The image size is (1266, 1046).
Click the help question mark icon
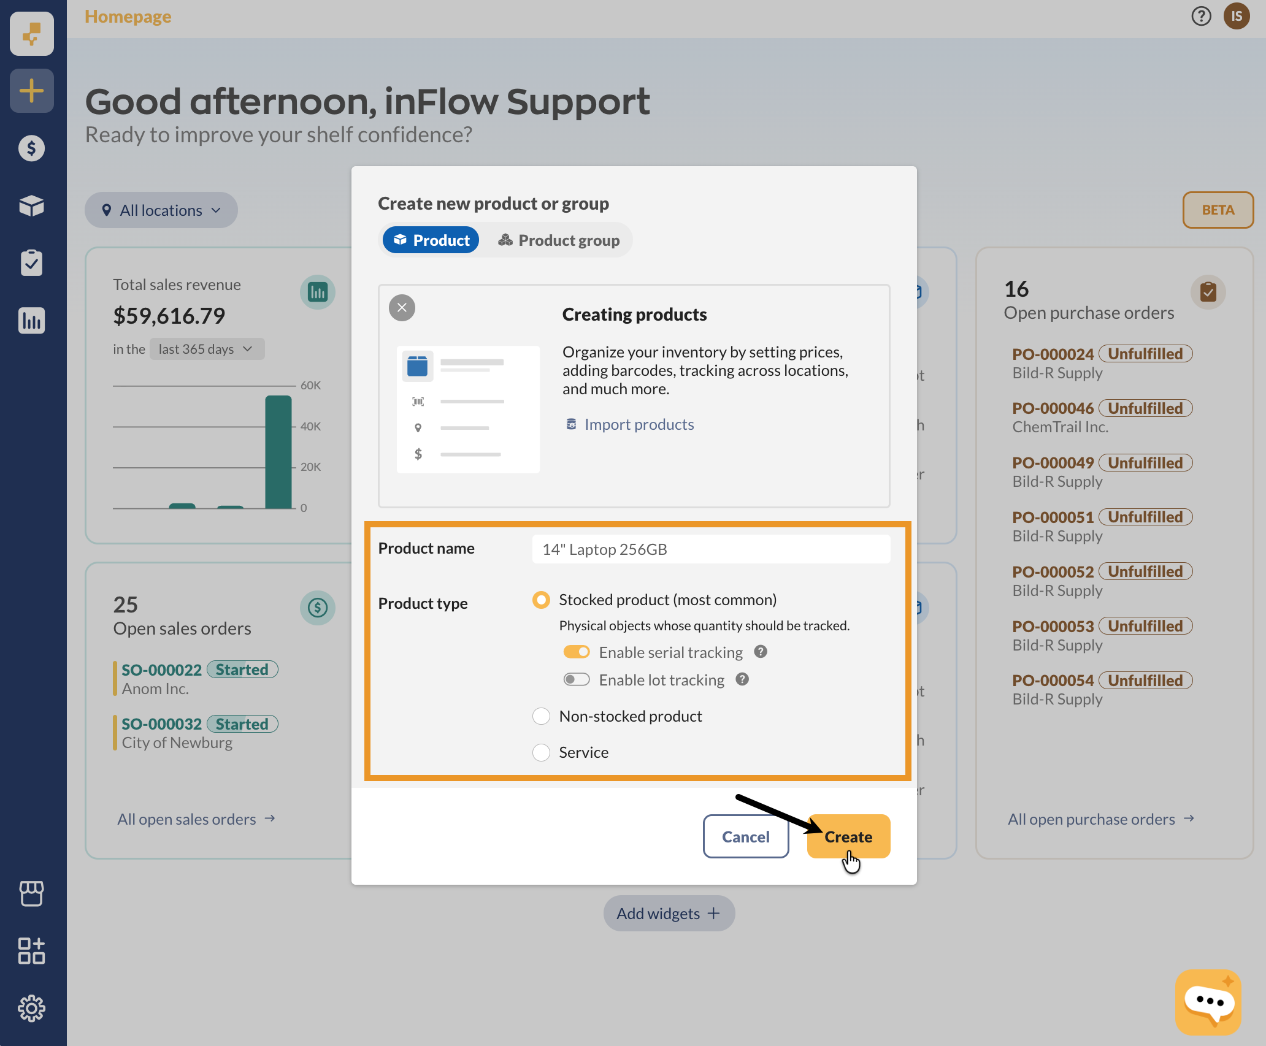click(1201, 16)
